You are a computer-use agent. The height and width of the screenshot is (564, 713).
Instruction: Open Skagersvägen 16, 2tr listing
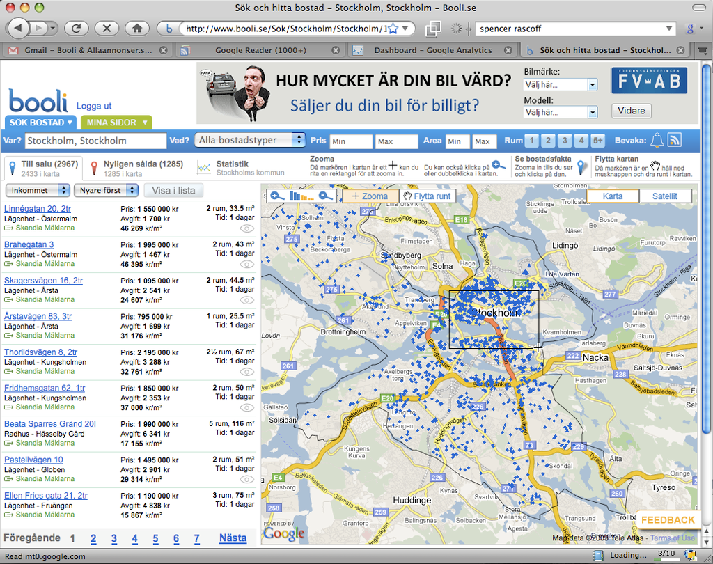point(43,281)
